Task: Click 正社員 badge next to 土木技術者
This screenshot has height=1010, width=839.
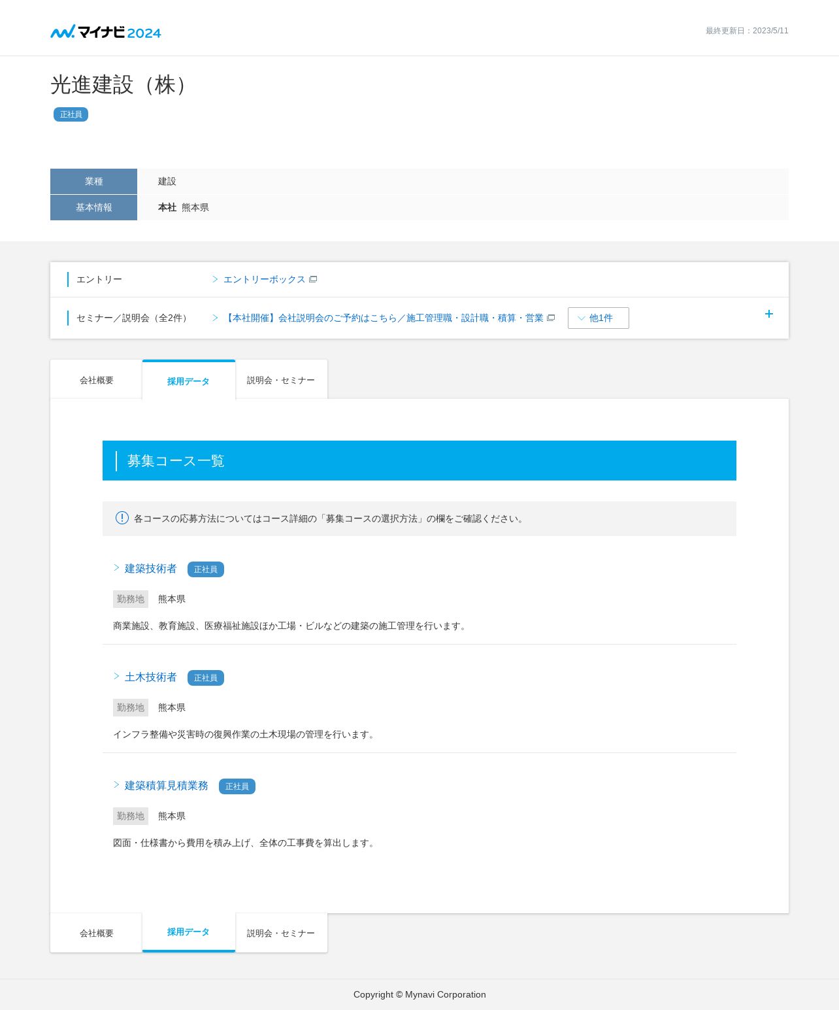Action: click(206, 678)
